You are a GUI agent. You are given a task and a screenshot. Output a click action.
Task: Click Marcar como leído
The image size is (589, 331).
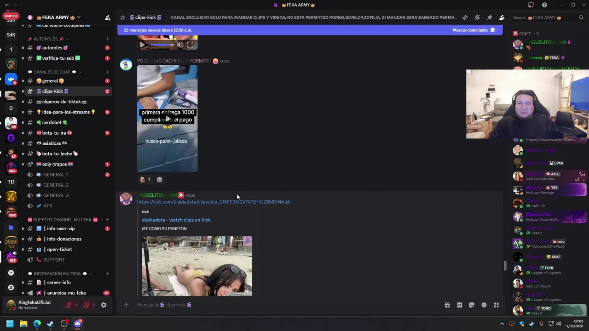(474, 30)
